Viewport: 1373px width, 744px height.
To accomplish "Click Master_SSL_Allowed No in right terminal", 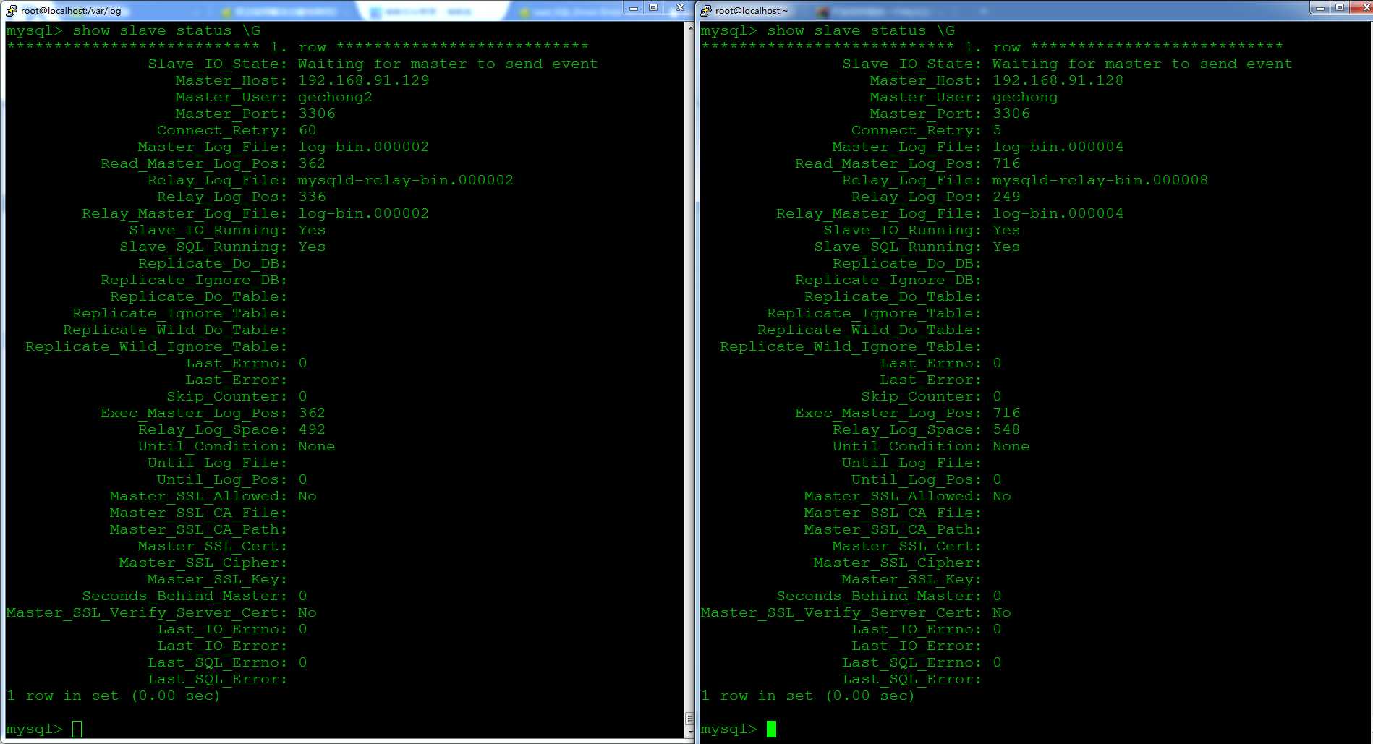I will [x=1002, y=496].
